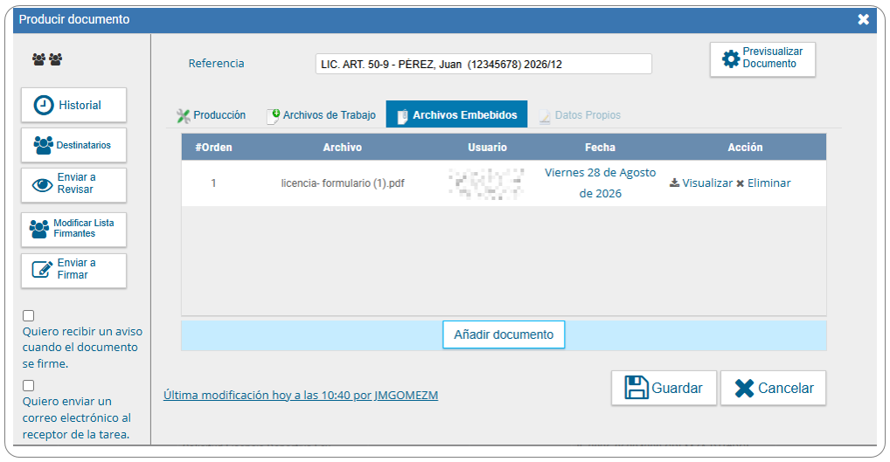Click order number 1 cell
The image size is (890, 462).
pyautogui.click(x=213, y=183)
